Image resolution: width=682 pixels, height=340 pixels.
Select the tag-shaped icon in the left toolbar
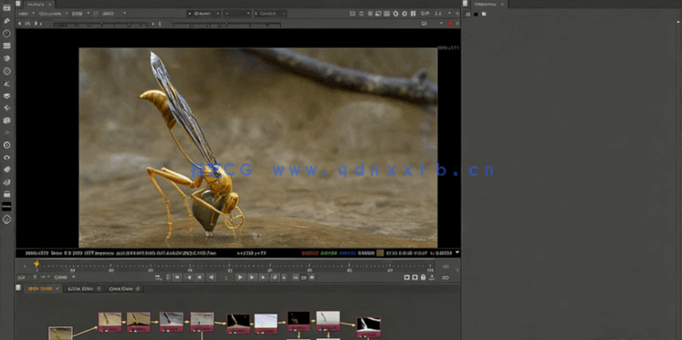coord(6,170)
